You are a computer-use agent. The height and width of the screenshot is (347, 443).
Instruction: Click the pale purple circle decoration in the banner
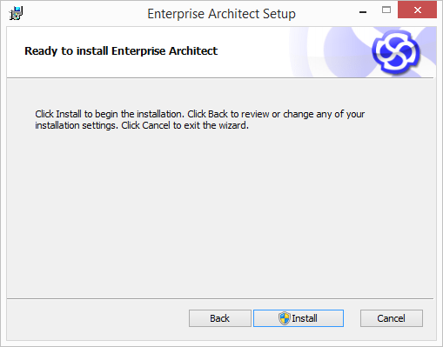(346, 54)
